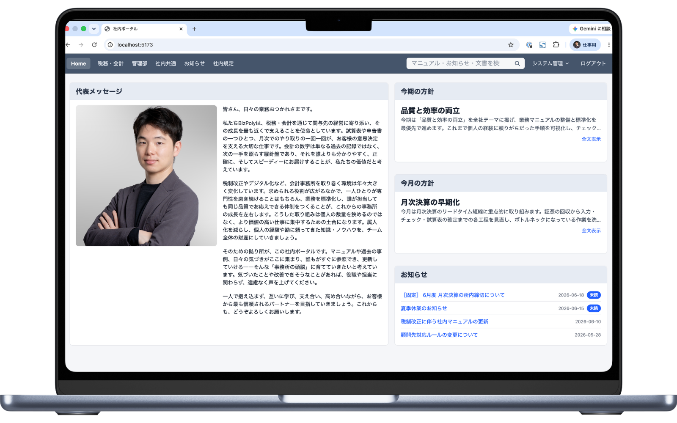Open the tab search chevron dropdown
This screenshot has width=677, height=423.
(x=94, y=29)
